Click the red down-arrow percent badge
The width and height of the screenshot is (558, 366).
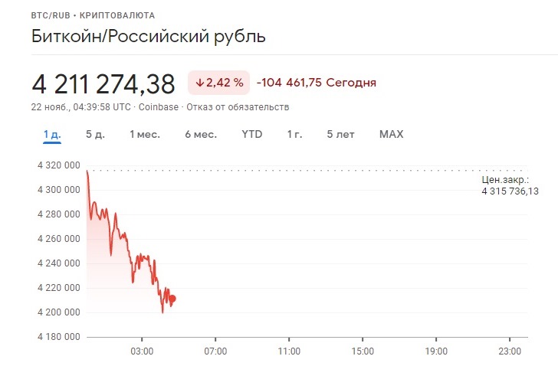[x=219, y=83]
